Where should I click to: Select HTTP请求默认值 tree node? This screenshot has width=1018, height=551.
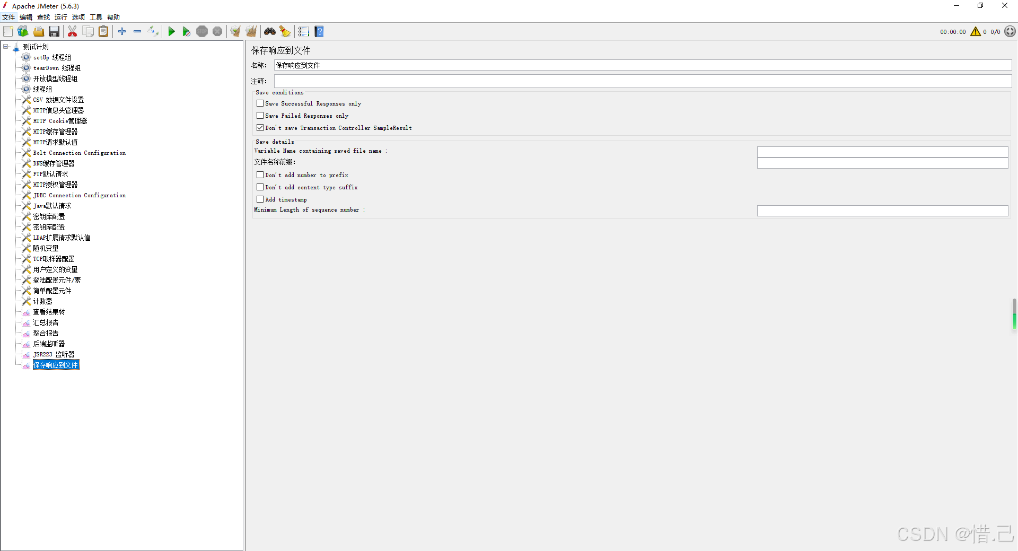pos(55,142)
